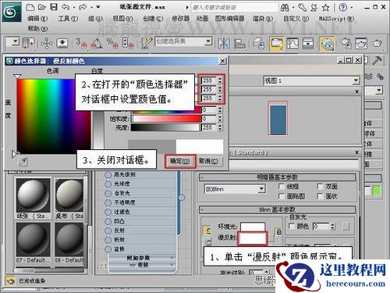390x293 pixels.
Task: Enable the 面贴图 face map checkbox
Action: point(282,196)
